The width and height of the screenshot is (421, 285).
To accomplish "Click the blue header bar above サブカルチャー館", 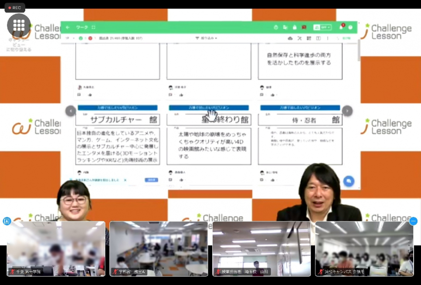I will tap(118, 108).
